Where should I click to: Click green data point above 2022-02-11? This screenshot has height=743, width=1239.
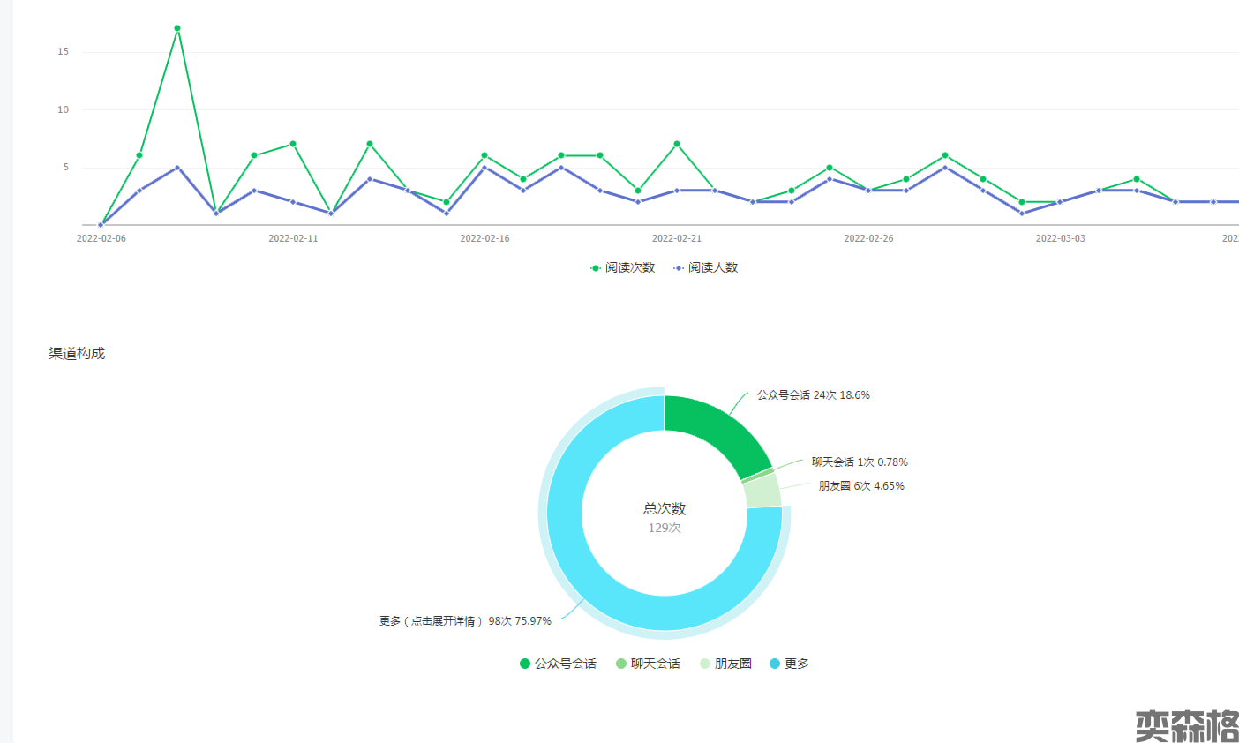(x=293, y=144)
